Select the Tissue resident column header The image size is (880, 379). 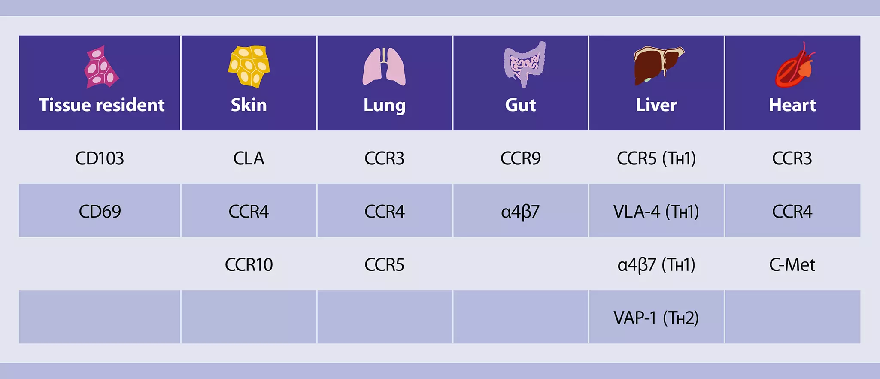pos(102,105)
